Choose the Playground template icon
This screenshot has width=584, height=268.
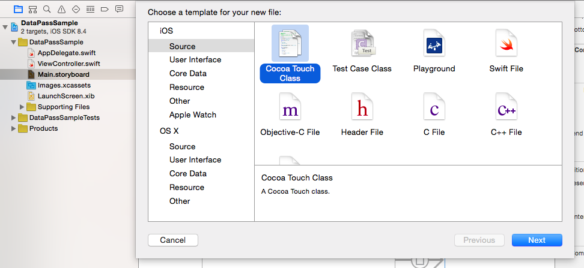[434, 44]
